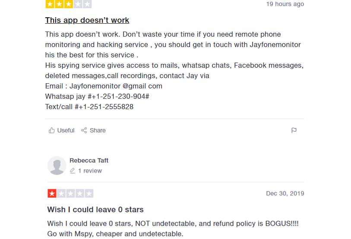Click 'Wish I could leave 0 stars' heading
The image size is (351, 239).
[x=95, y=210]
